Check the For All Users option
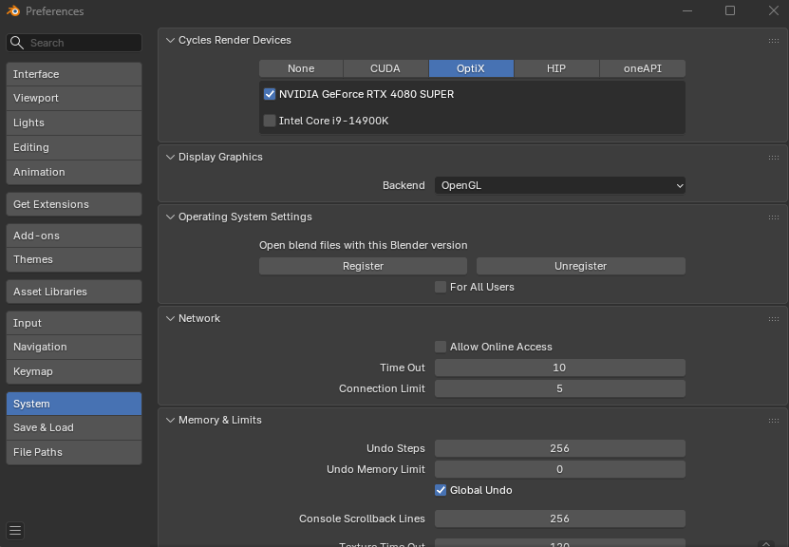The width and height of the screenshot is (789, 547). 441,287
